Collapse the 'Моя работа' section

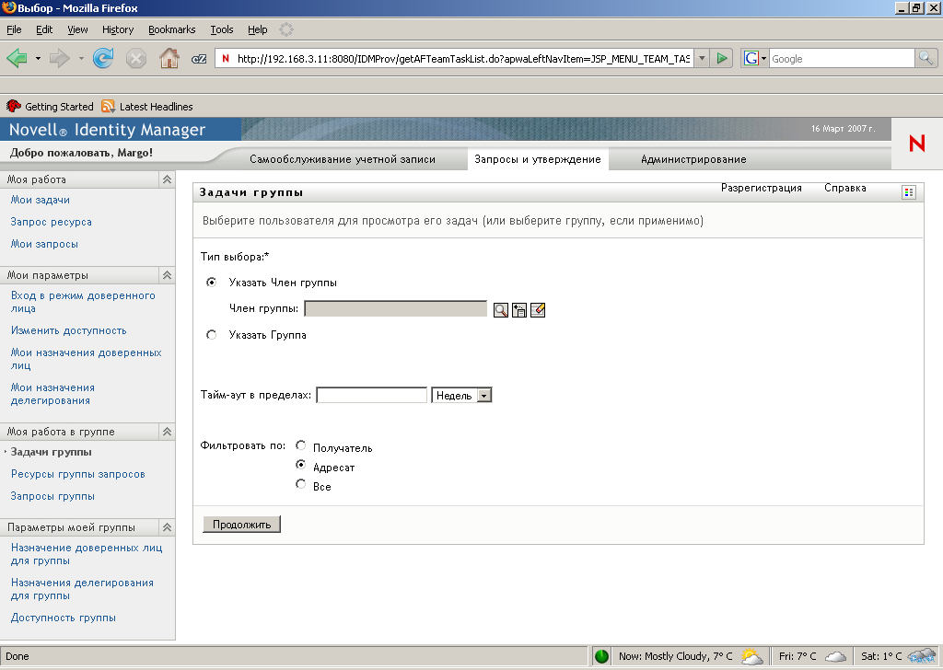pyautogui.click(x=168, y=179)
